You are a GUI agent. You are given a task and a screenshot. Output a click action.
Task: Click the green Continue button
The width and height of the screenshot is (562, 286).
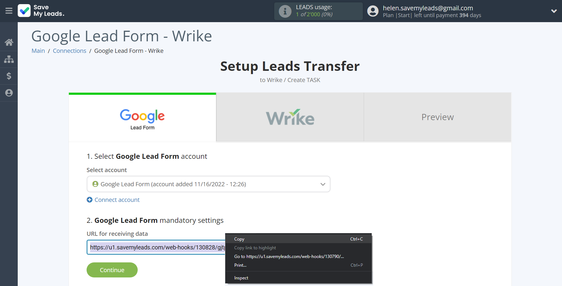point(112,270)
